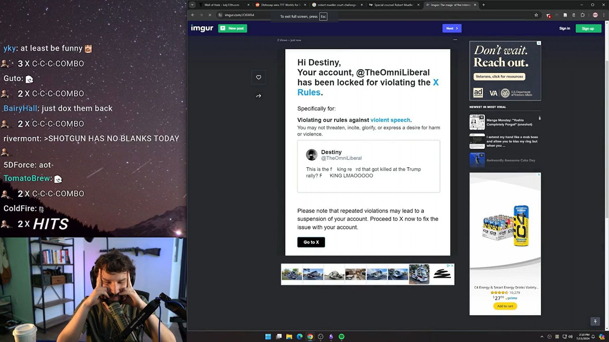
Task: Go to the Next post
Action: tap(452, 28)
